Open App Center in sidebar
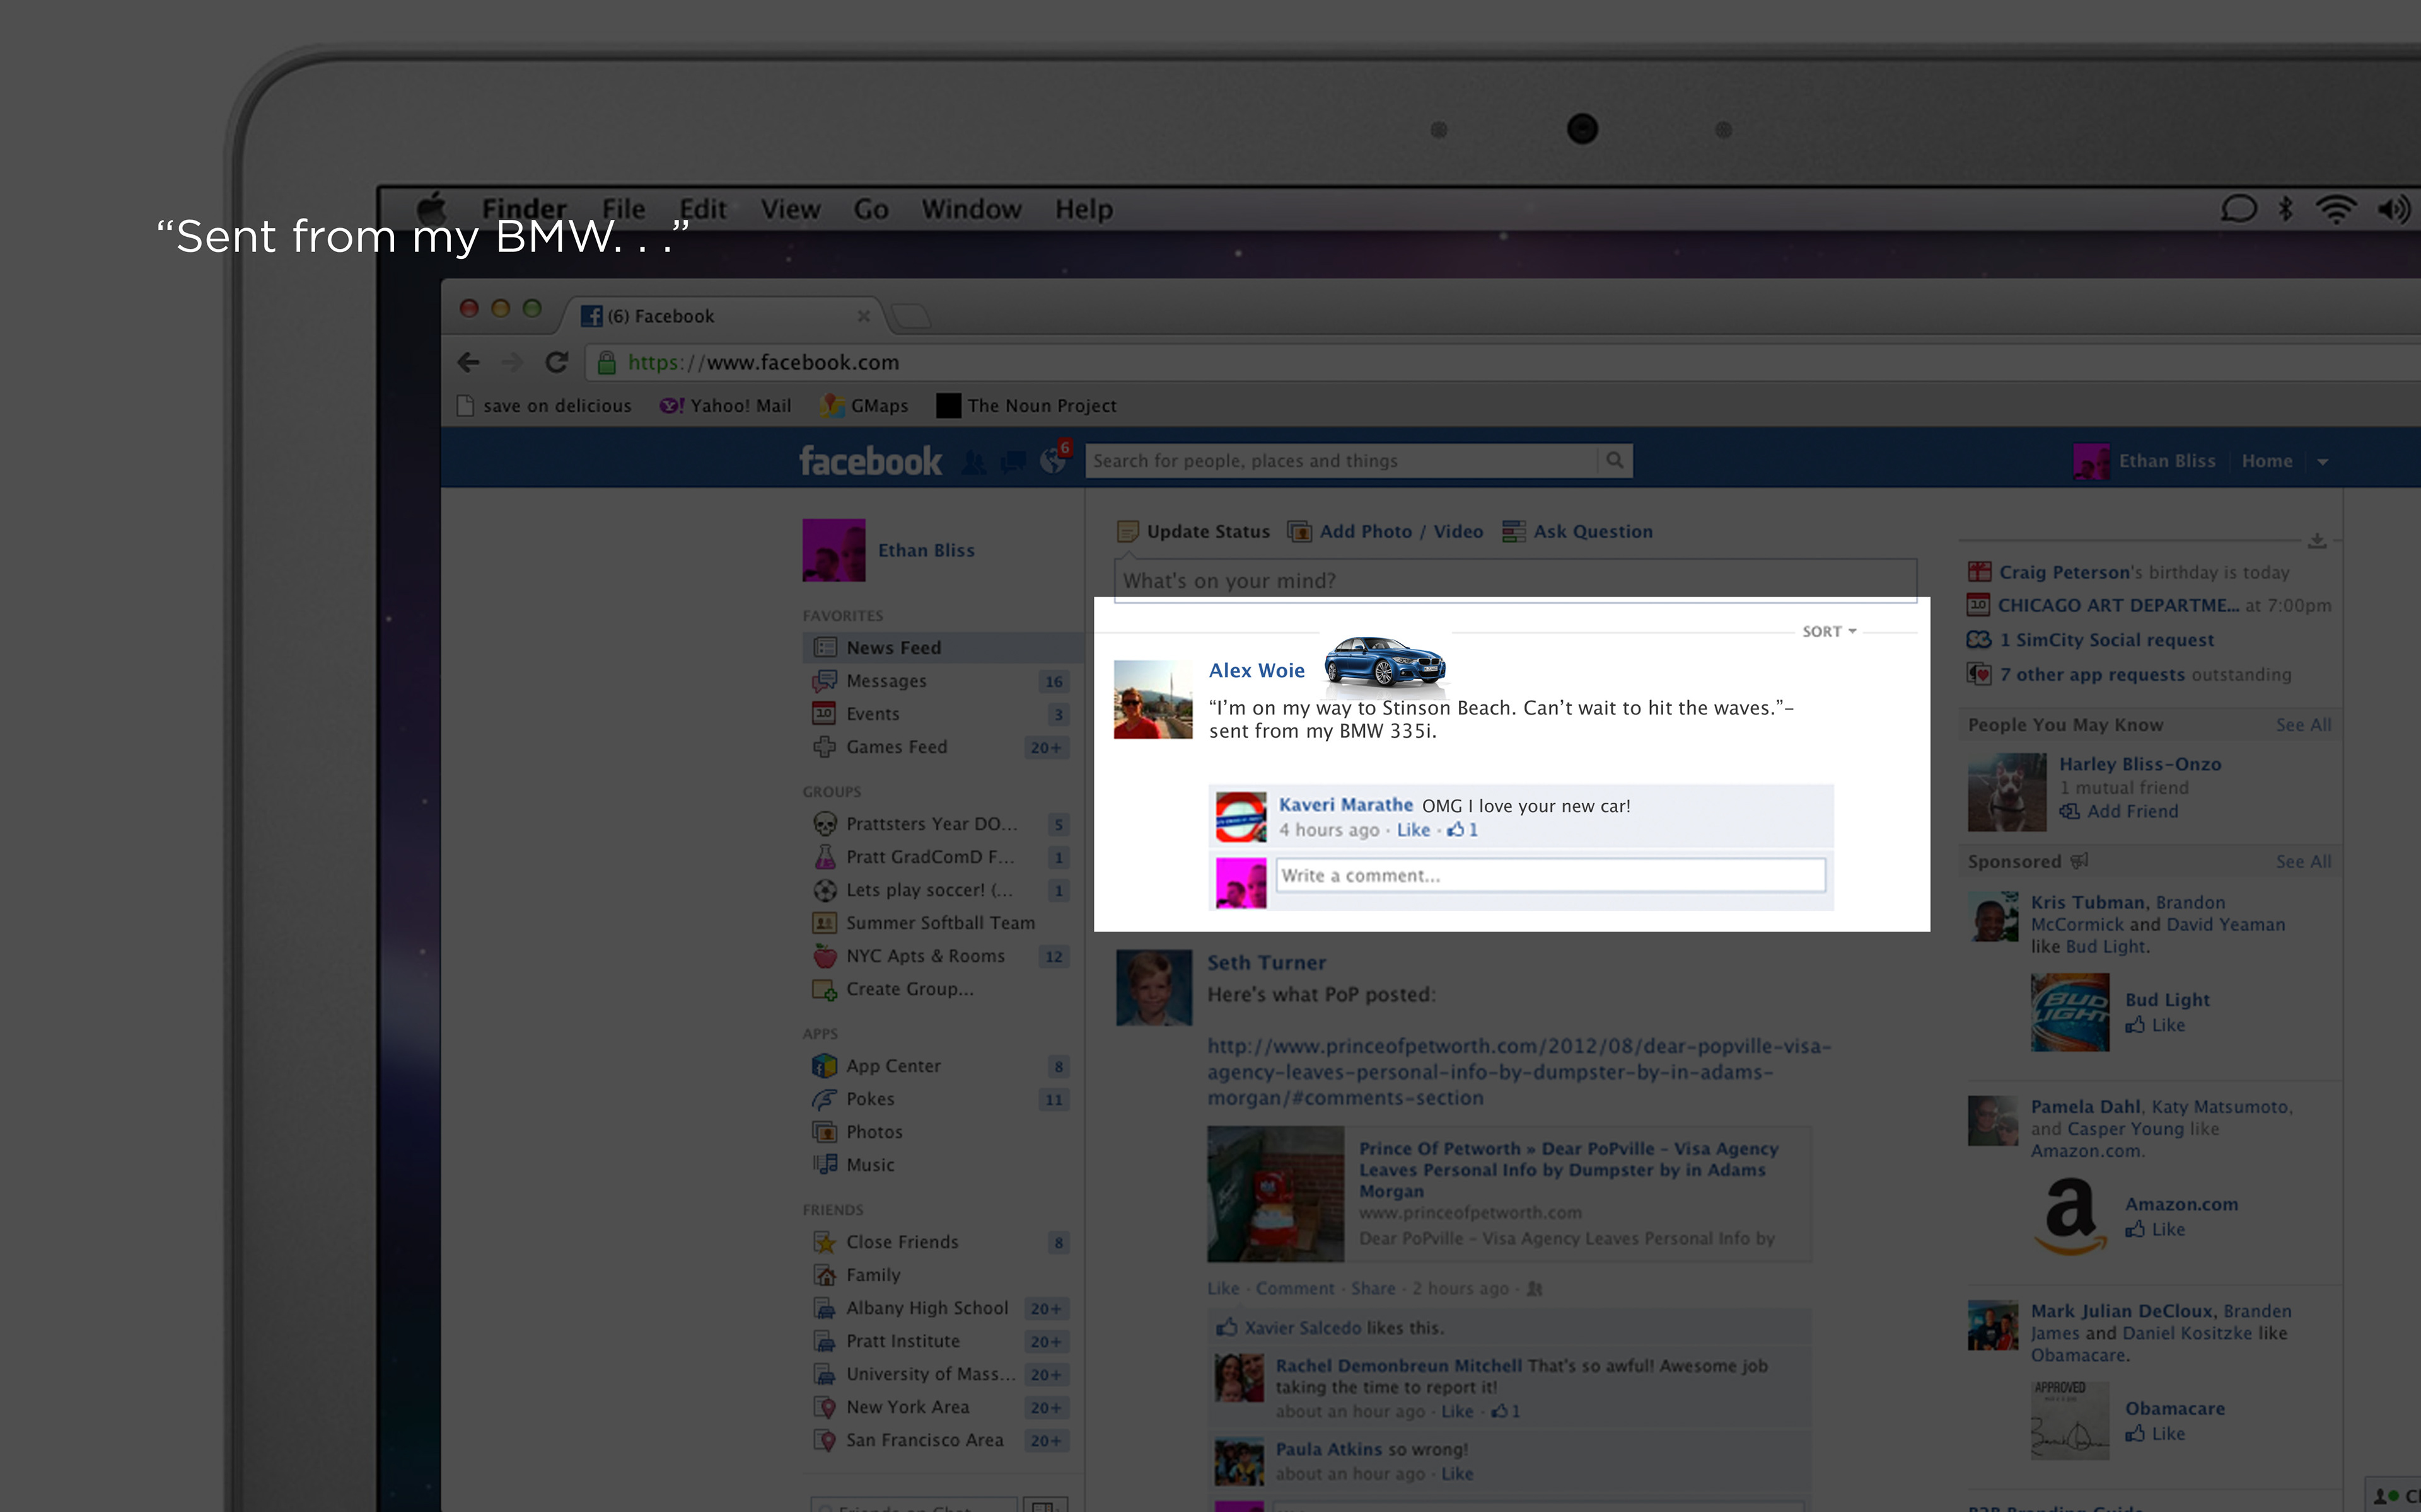The image size is (2421, 1512). [941, 1066]
